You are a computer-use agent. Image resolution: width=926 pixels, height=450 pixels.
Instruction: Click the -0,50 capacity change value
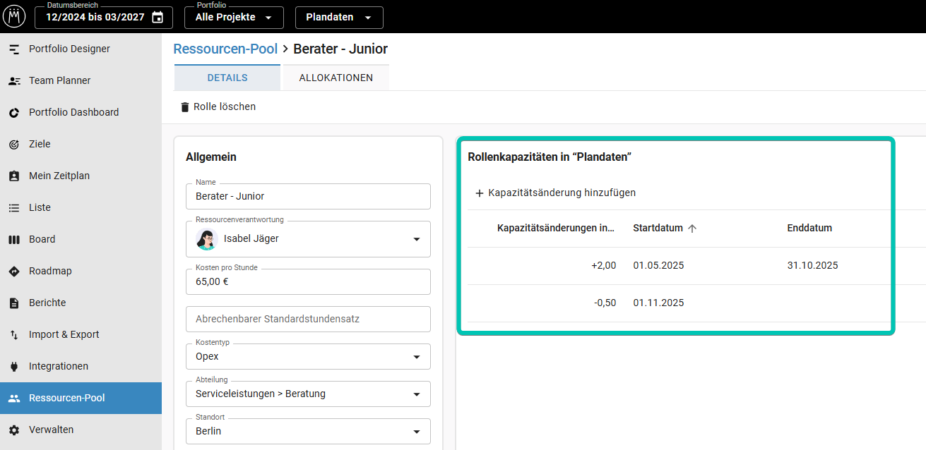(x=605, y=303)
